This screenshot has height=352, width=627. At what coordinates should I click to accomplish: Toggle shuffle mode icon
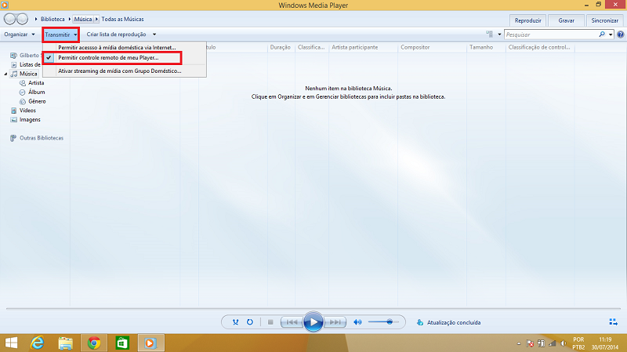pos(235,322)
